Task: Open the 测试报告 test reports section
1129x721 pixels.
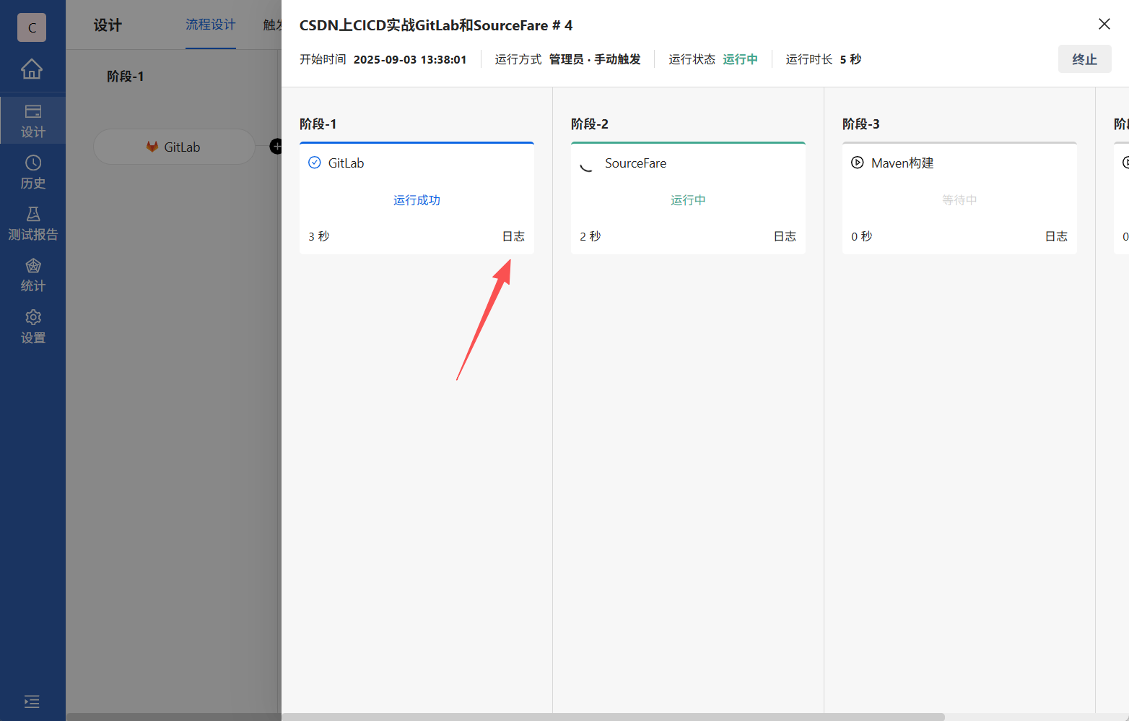Action: (32, 223)
